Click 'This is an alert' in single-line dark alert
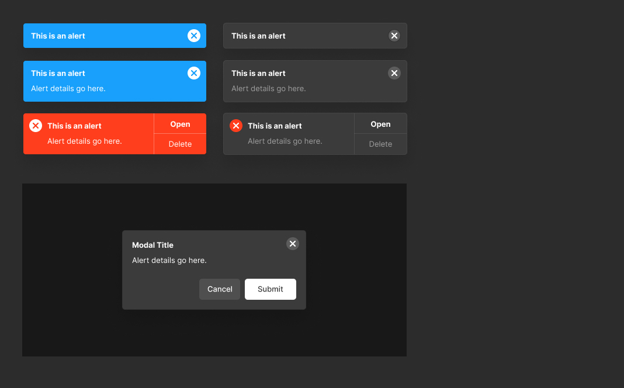624x388 pixels. coord(258,36)
